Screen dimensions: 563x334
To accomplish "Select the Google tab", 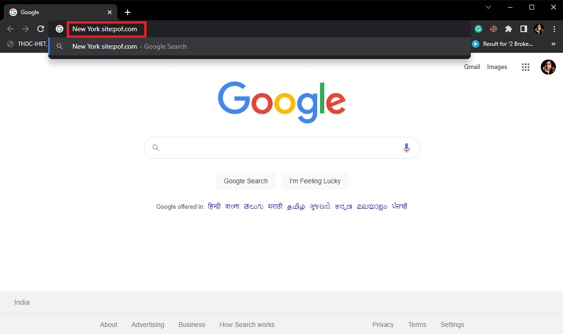I will (x=61, y=12).
